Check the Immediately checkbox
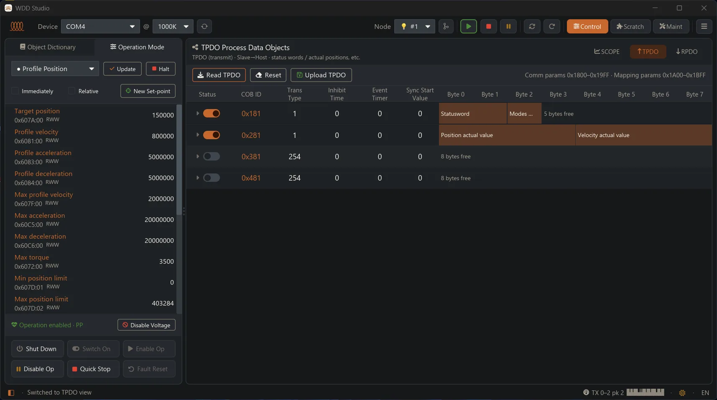The image size is (717, 400). click(x=15, y=91)
